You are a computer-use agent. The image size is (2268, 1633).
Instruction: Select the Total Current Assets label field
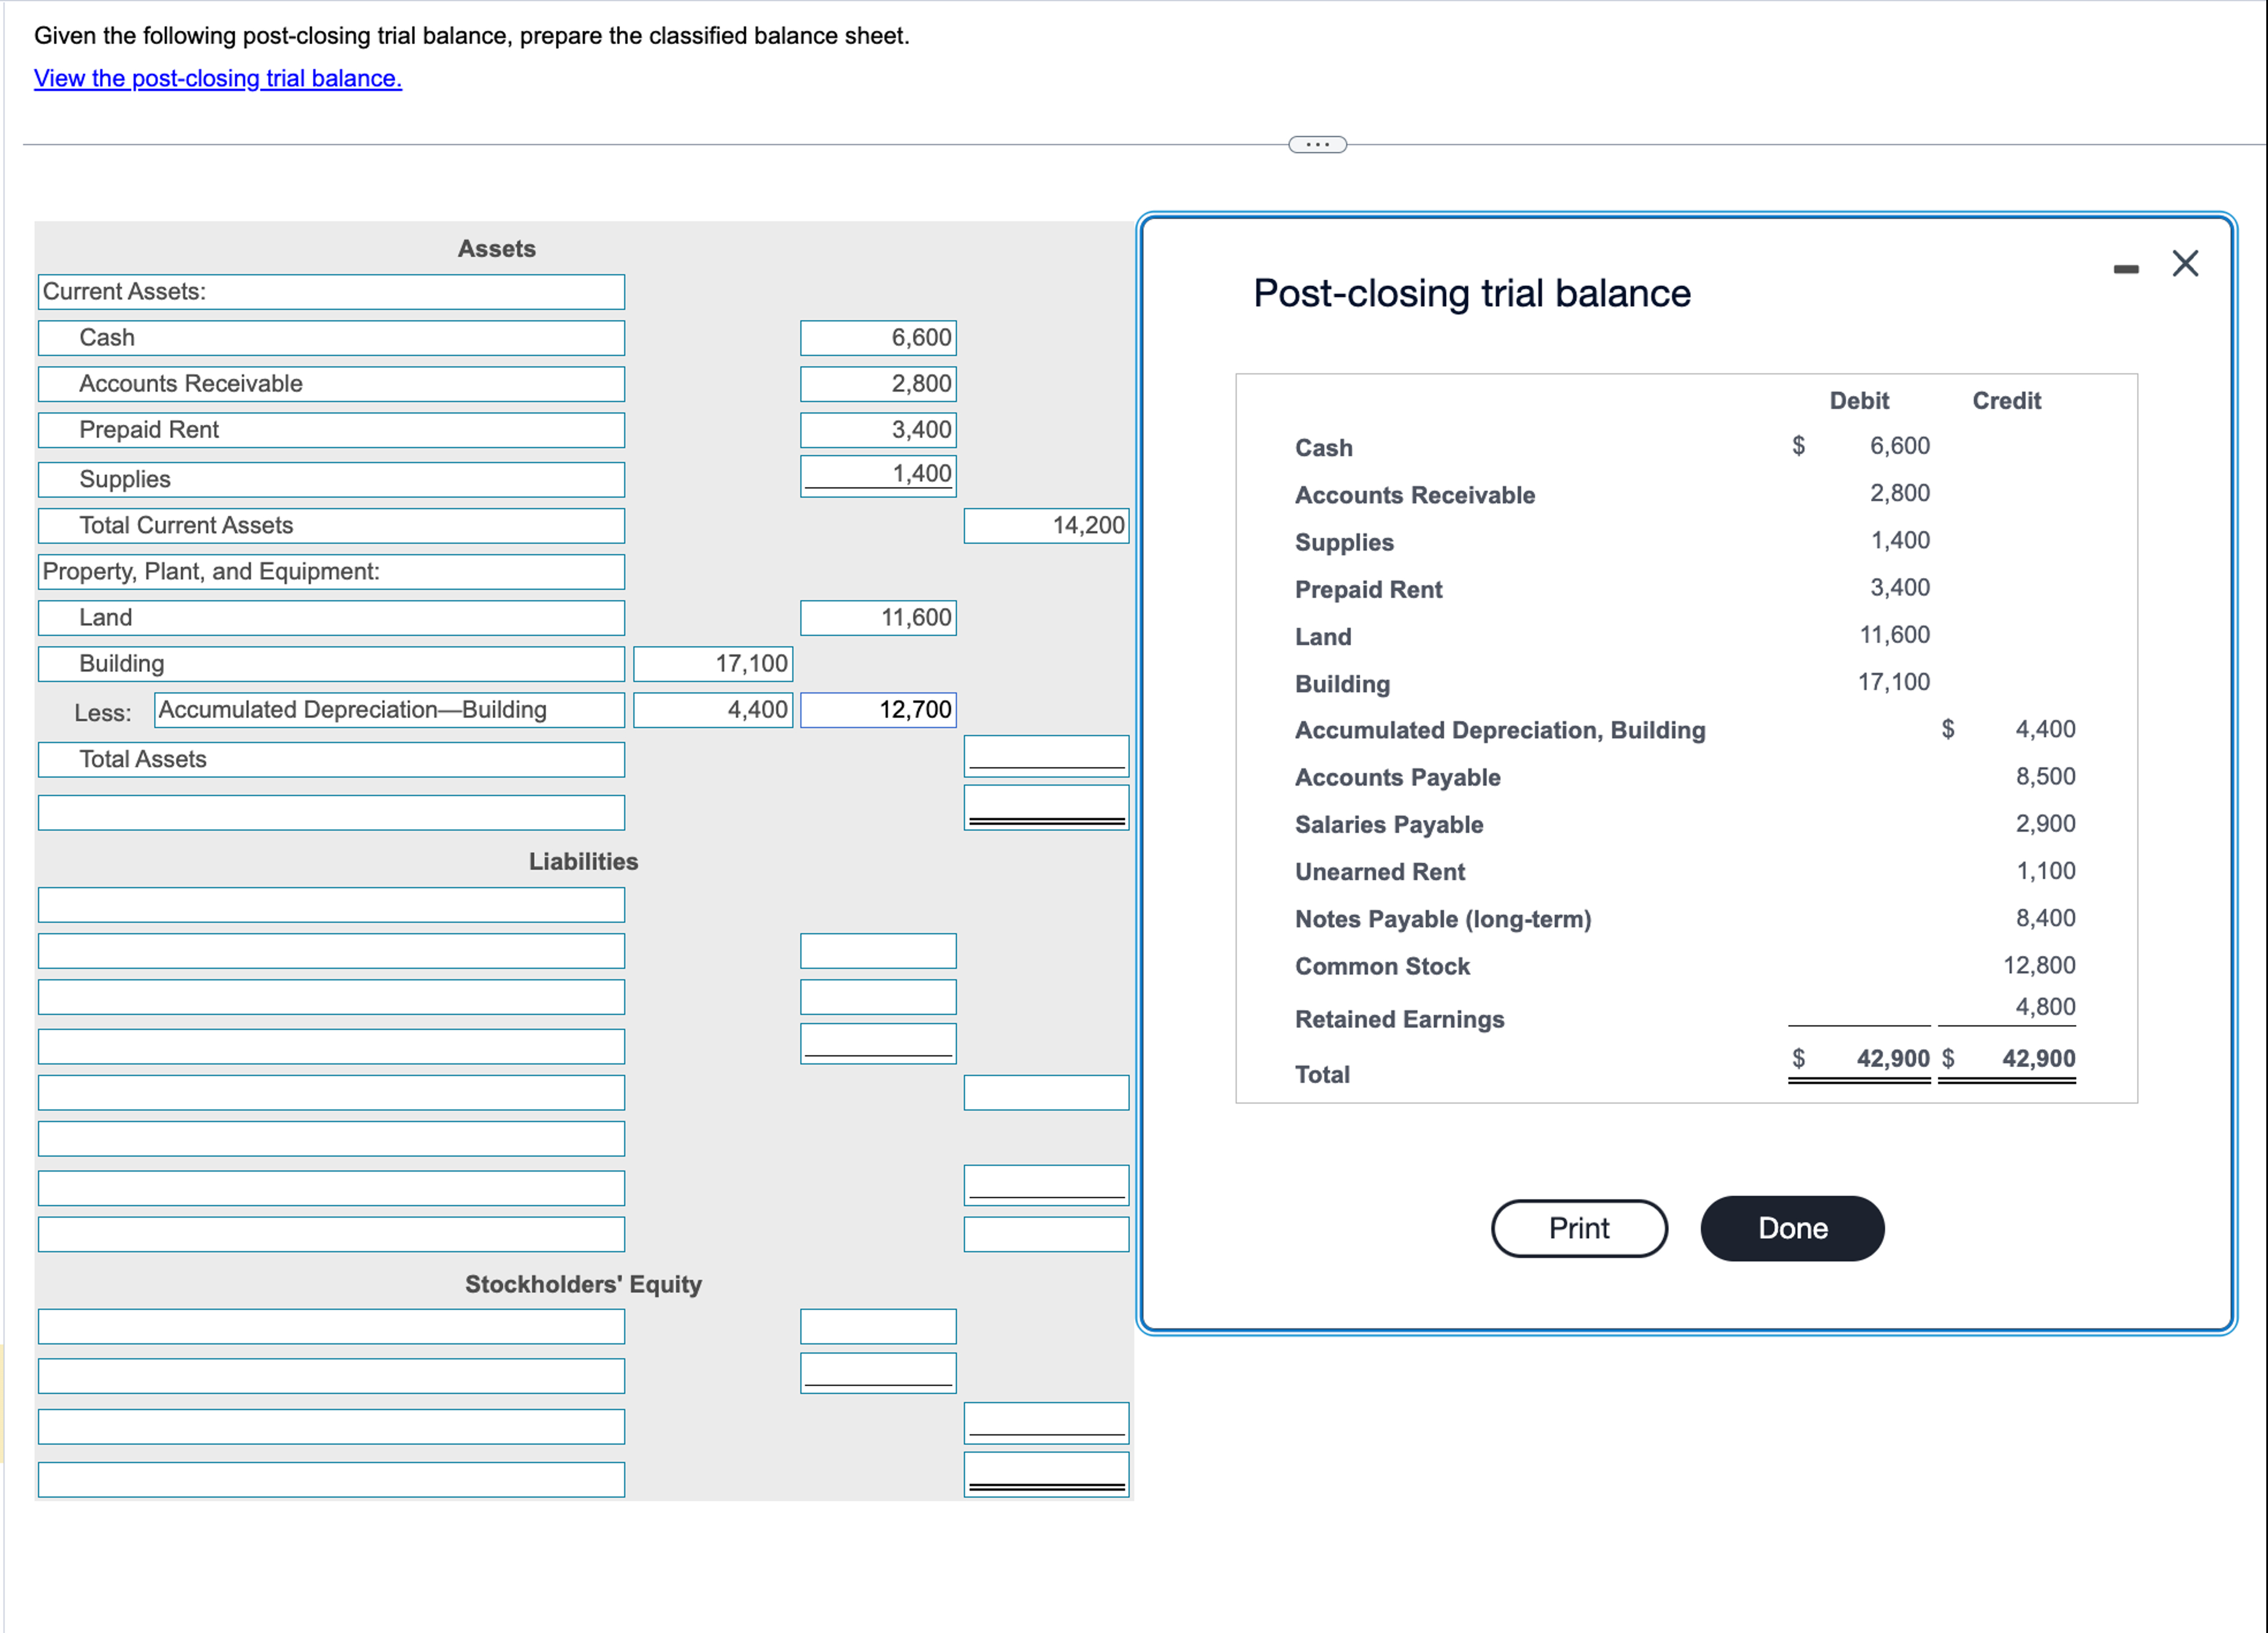point(332,525)
